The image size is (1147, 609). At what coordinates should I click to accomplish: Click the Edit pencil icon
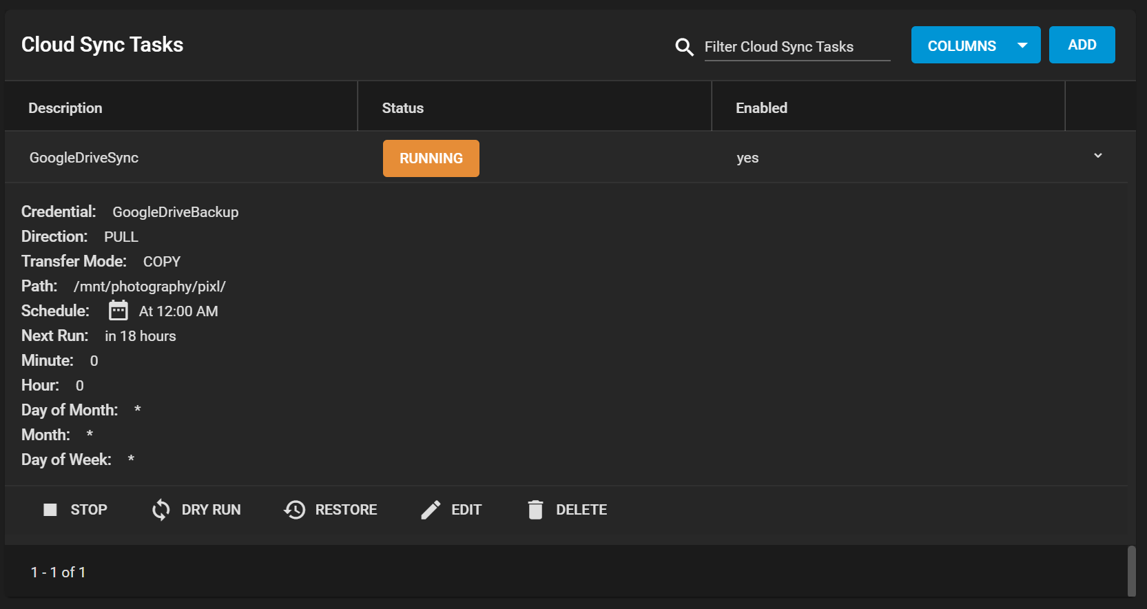pos(431,510)
